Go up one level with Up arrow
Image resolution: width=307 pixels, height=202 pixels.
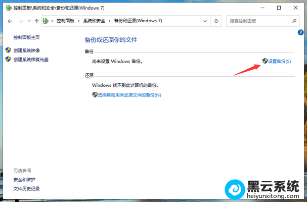(x=36, y=21)
